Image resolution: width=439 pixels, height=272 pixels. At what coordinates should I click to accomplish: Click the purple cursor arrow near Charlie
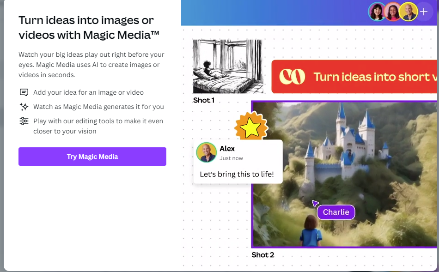[x=315, y=203]
